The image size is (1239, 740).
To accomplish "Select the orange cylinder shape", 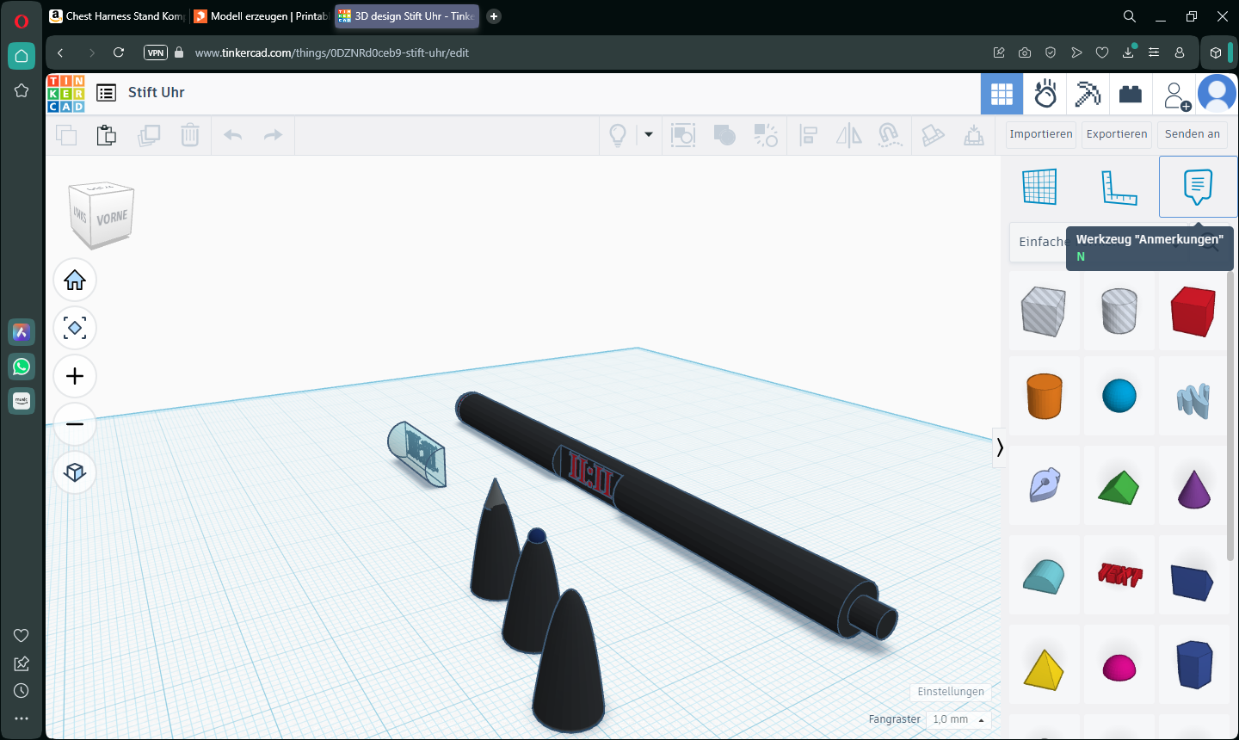I will (x=1045, y=397).
